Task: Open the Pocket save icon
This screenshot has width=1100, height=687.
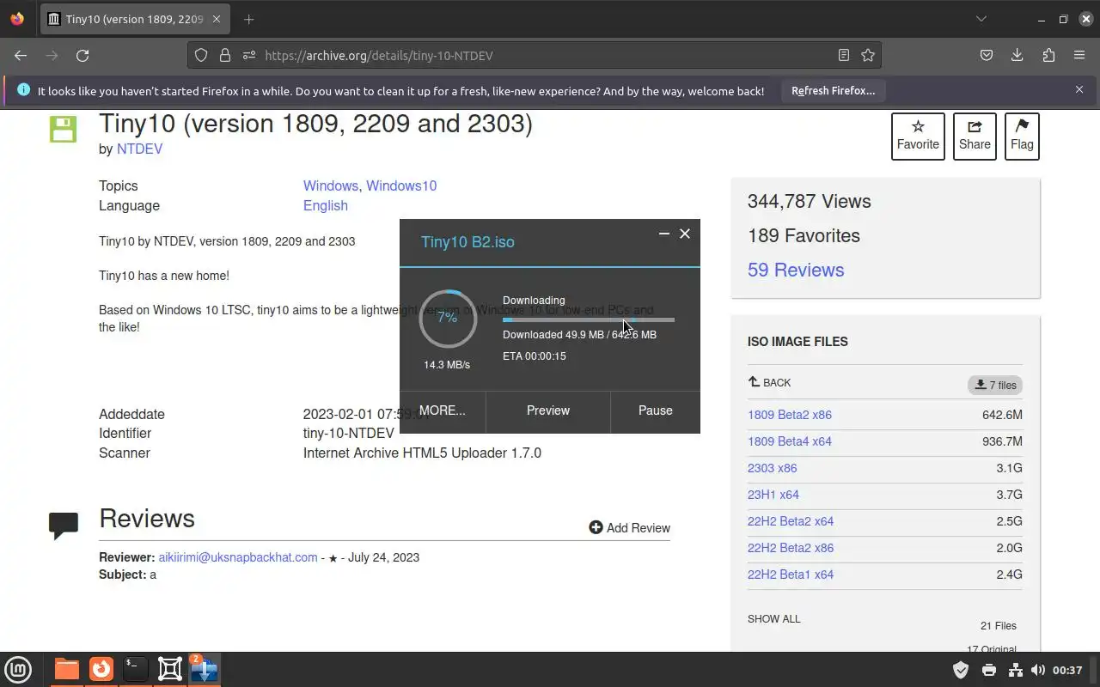Action: click(987, 55)
